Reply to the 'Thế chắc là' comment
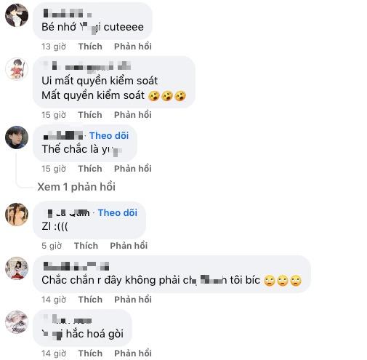 [133, 169]
